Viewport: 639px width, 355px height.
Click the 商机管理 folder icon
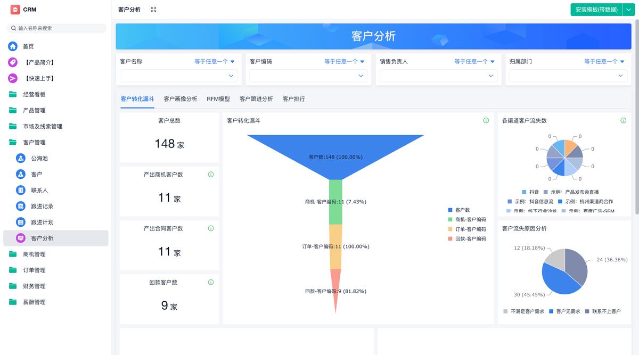(x=13, y=254)
